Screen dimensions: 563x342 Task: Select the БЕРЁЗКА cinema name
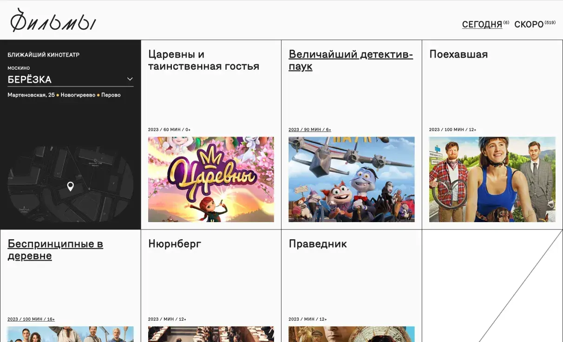30,79
